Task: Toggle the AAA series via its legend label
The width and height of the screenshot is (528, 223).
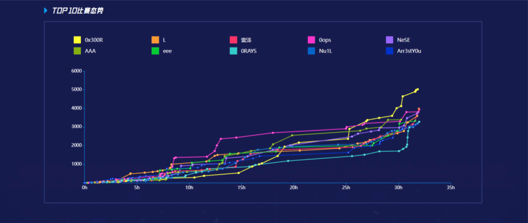Action: (90, 50)
